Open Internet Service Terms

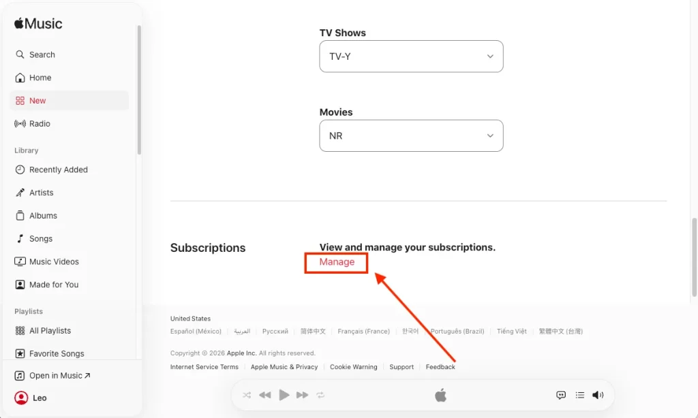(x=204, y=367)
